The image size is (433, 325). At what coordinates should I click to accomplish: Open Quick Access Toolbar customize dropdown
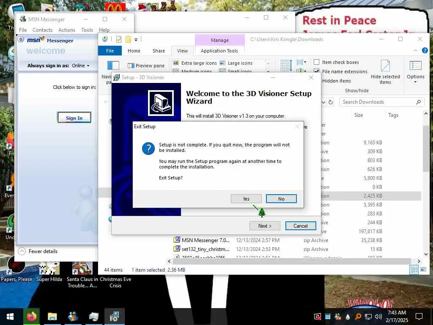136,39
